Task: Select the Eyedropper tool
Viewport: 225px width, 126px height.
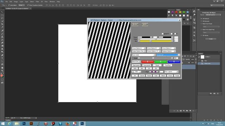Action: coord(2,27)
